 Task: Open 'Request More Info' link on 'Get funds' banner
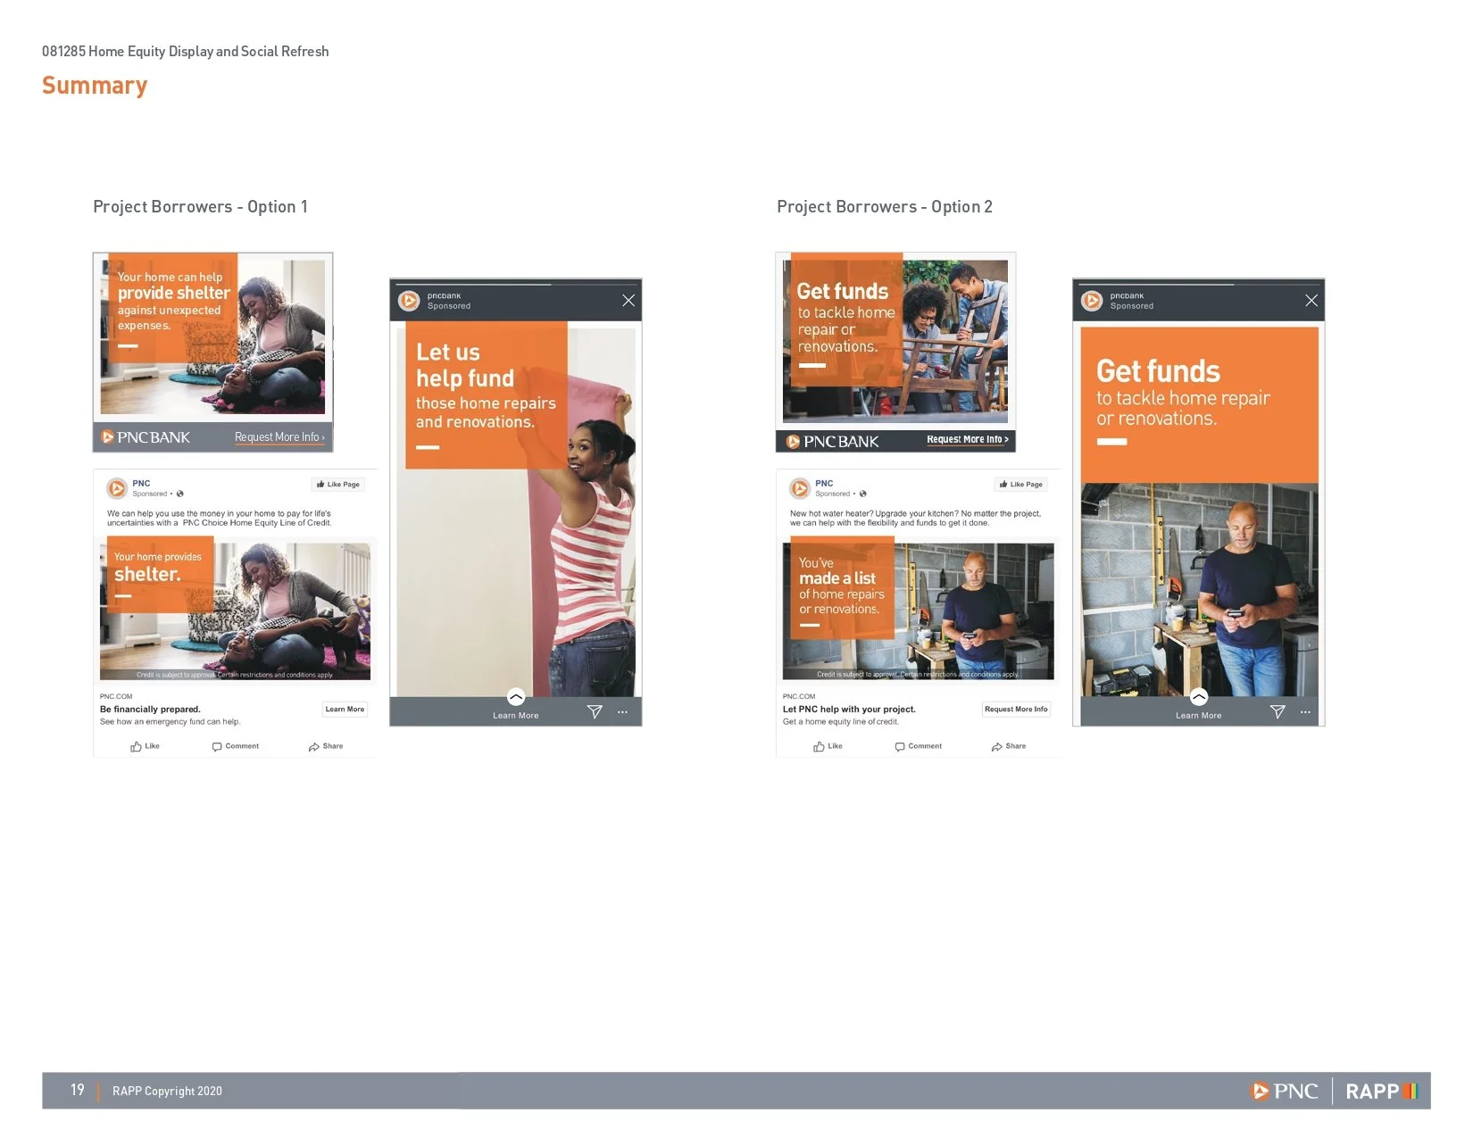968,439
